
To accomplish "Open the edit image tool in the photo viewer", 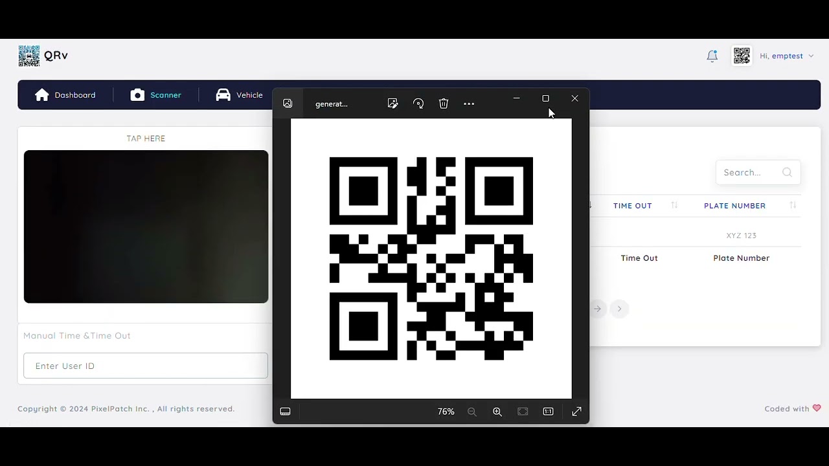I will point(392,104).
